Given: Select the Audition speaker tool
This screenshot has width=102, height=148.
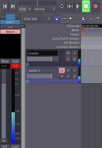Looking at the screenshot, I should coord(91,19).
